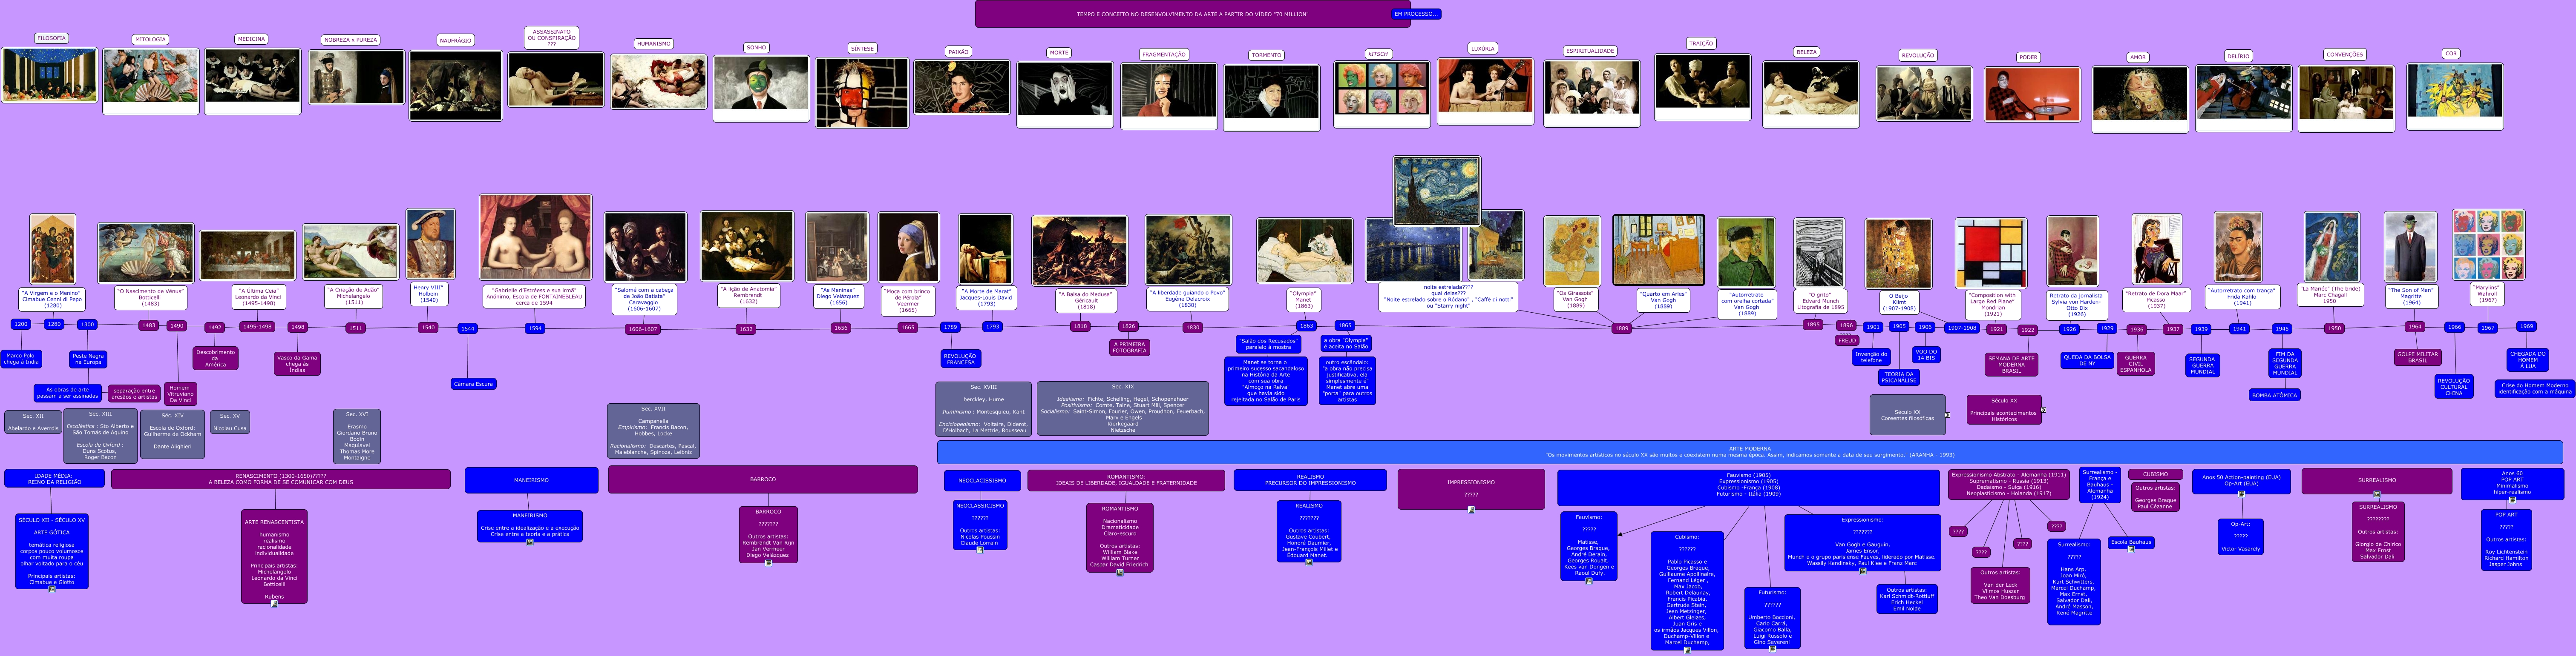This screenshot has width=2576, height=656.
Task: Open note icon beneath Futurismo artists box
Action: [x=1772, y=650]
